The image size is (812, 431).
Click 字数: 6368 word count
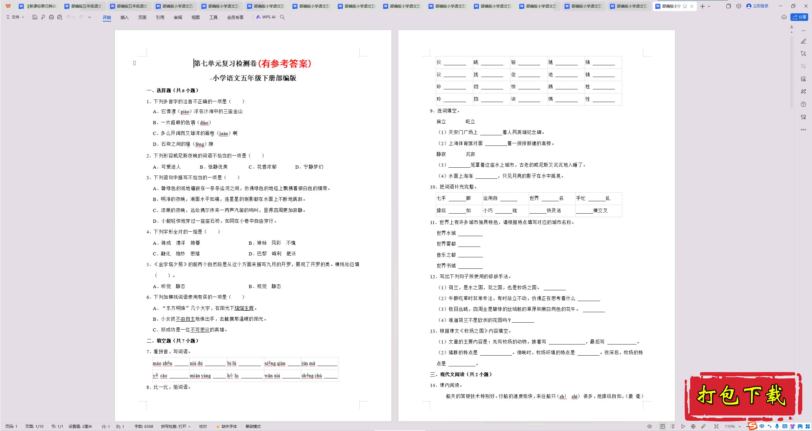[144, 427]
